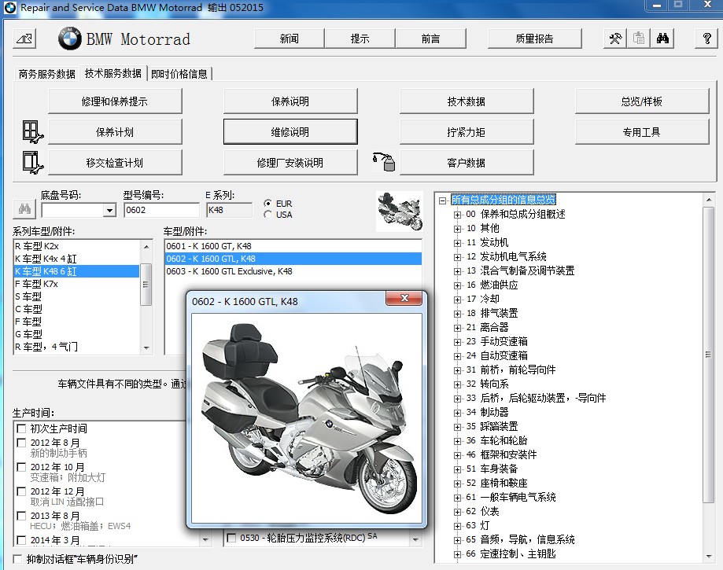The width and height of the screenshot is (723, 570).
Task: Check the 0530 轮胎压力监控系统(RDC) checkbox
Action: click(x=231, y=538)
